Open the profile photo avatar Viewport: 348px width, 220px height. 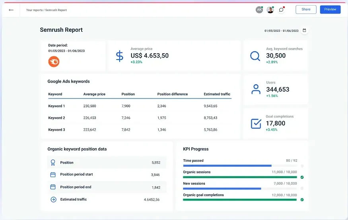(270, 10)
